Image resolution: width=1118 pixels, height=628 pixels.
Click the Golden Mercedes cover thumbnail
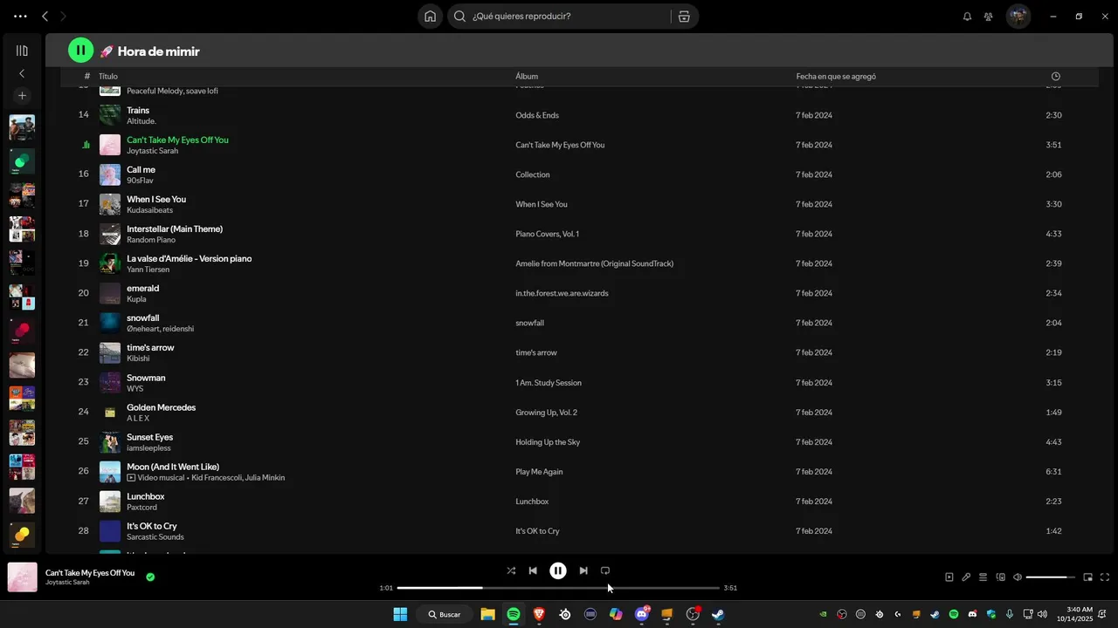click(110, 412)
